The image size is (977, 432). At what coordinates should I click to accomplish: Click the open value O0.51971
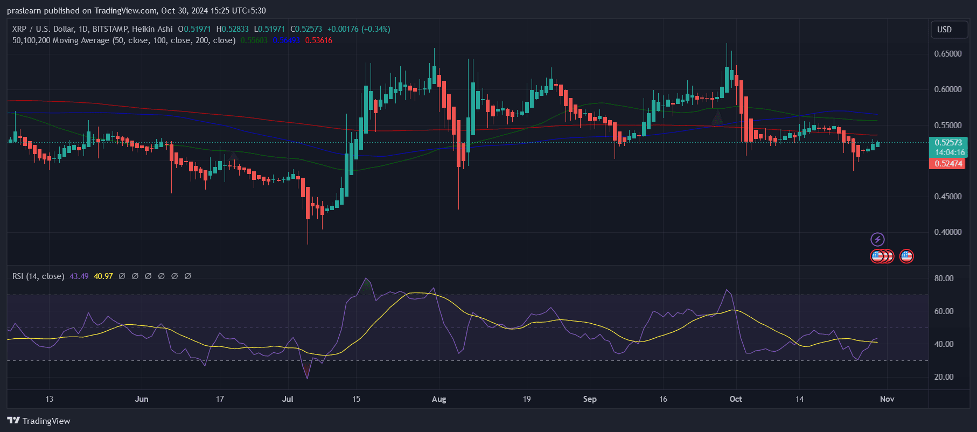(194, 29)
